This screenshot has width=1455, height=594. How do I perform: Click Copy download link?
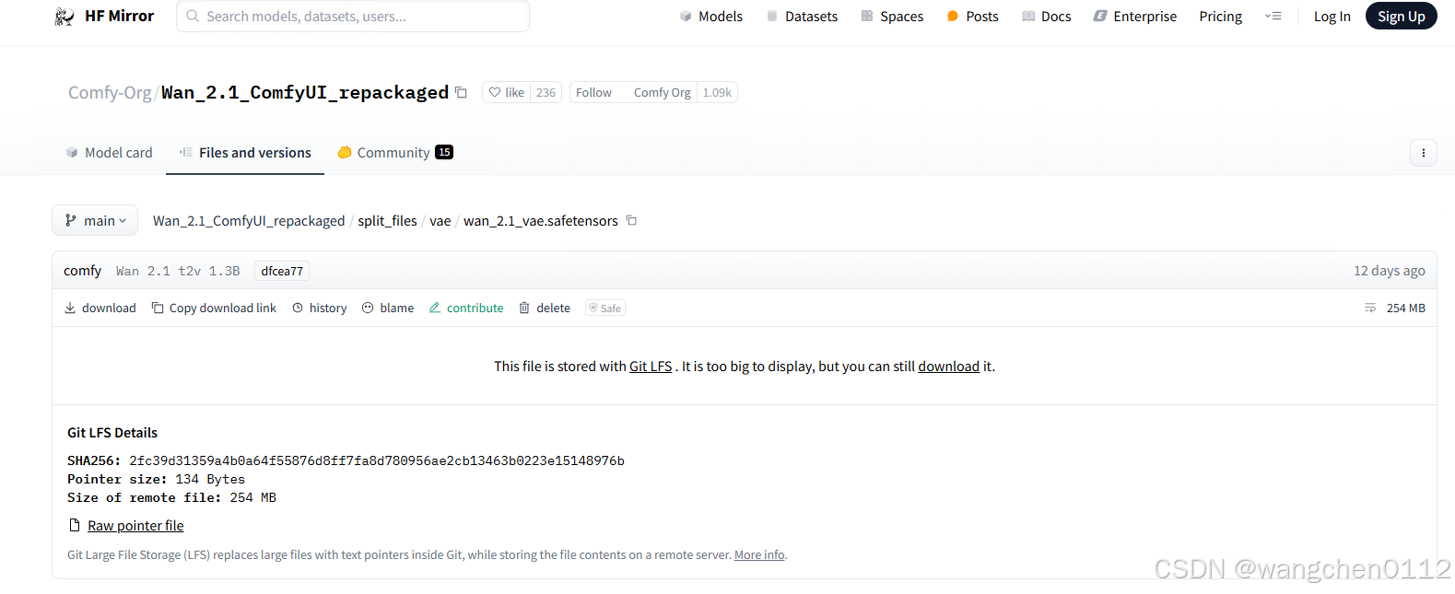pyautogui.click(x=214, y=308)
